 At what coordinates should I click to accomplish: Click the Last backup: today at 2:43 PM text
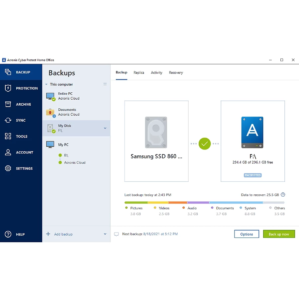coord(148,195)
